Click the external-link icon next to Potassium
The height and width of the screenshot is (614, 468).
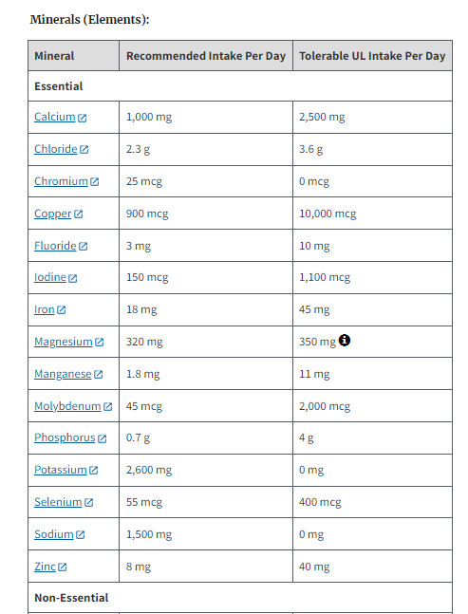pos(94,471)
